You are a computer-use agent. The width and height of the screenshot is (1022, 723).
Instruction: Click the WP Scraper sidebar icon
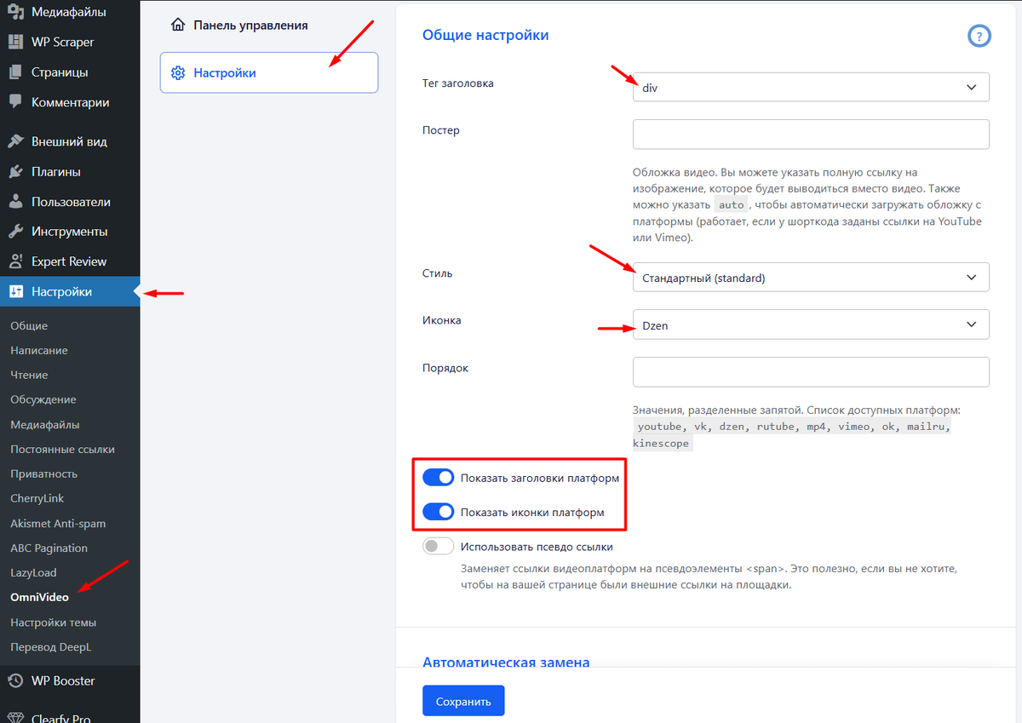pyautogui.click(x=15, y=42)
